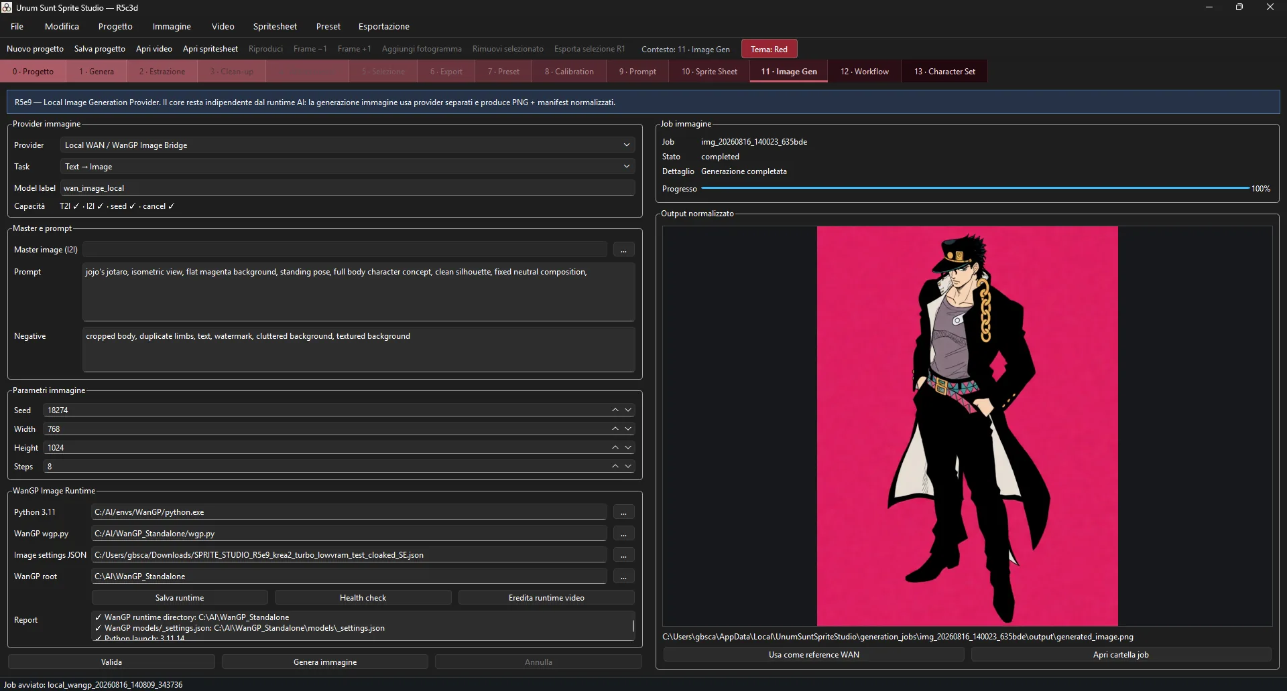Click the Report box scrollbar

[x=633, y=626]
